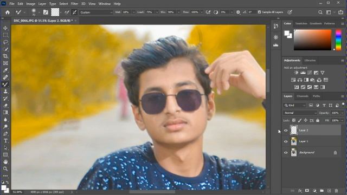Delete layer using trash icon
This screenshot has height=195, width=347.
pyautogui.click(x=336, y=191)
